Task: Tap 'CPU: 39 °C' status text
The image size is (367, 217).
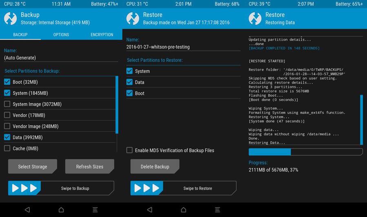Action: pyautogui.click(x=259, y=4)
